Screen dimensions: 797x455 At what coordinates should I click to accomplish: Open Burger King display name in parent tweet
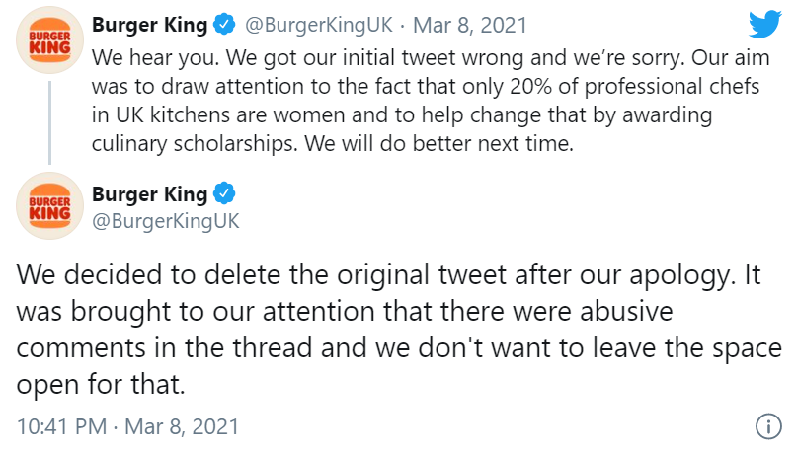click(x=149, y=25)
